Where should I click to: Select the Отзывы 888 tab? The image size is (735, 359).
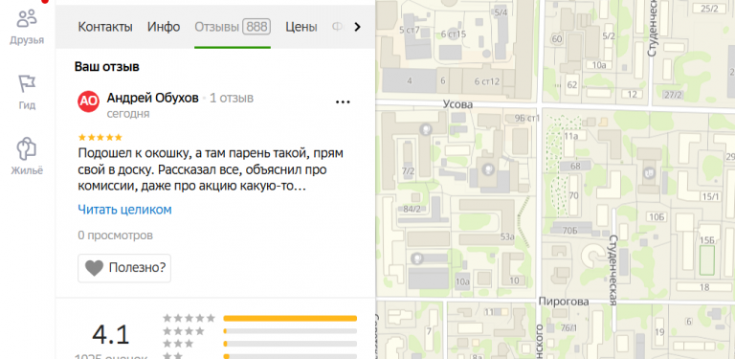click(x=233, y=27)
